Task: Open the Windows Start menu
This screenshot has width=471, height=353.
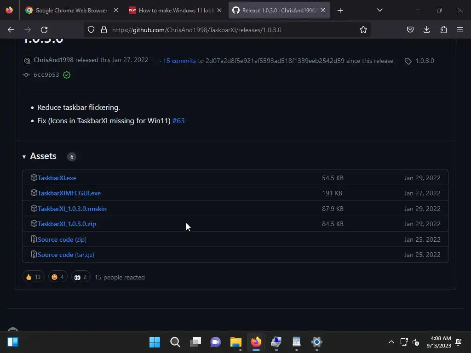Action: click(x=155, y=342)
